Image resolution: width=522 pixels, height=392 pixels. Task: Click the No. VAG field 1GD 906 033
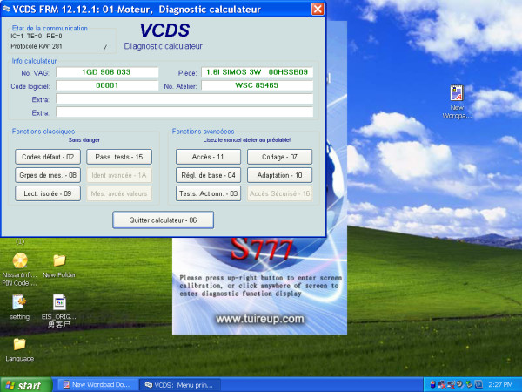point(107,72)
